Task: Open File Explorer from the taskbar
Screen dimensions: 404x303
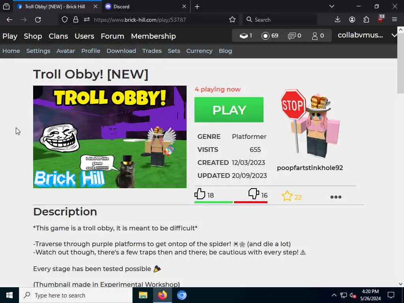Action: click(x=143, y=295)
